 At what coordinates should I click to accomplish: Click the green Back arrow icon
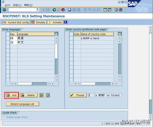click(x=54, y=10)
